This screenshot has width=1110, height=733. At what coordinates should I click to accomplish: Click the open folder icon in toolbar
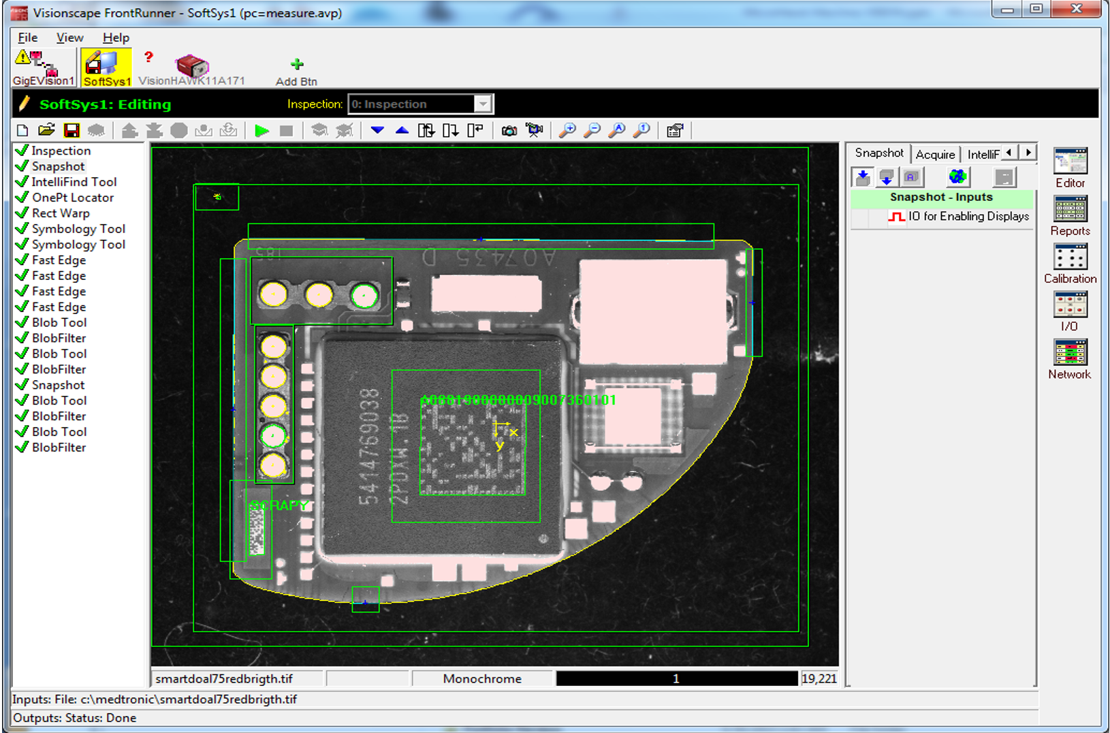[46, 129]
